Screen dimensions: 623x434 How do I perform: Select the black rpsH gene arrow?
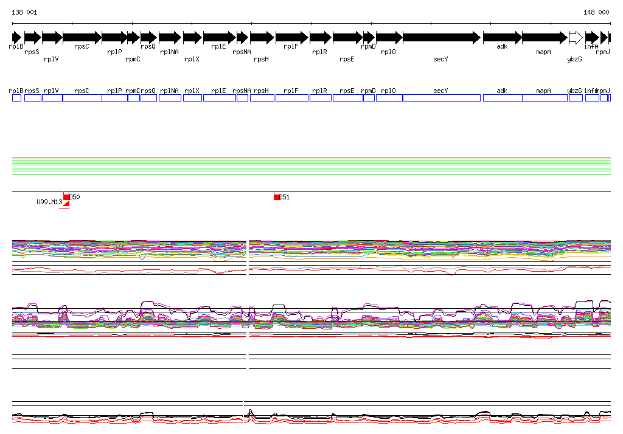click(x=262, y=38)
